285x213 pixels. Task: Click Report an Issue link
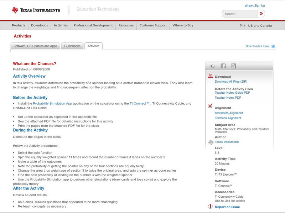(x=227, y=207)
